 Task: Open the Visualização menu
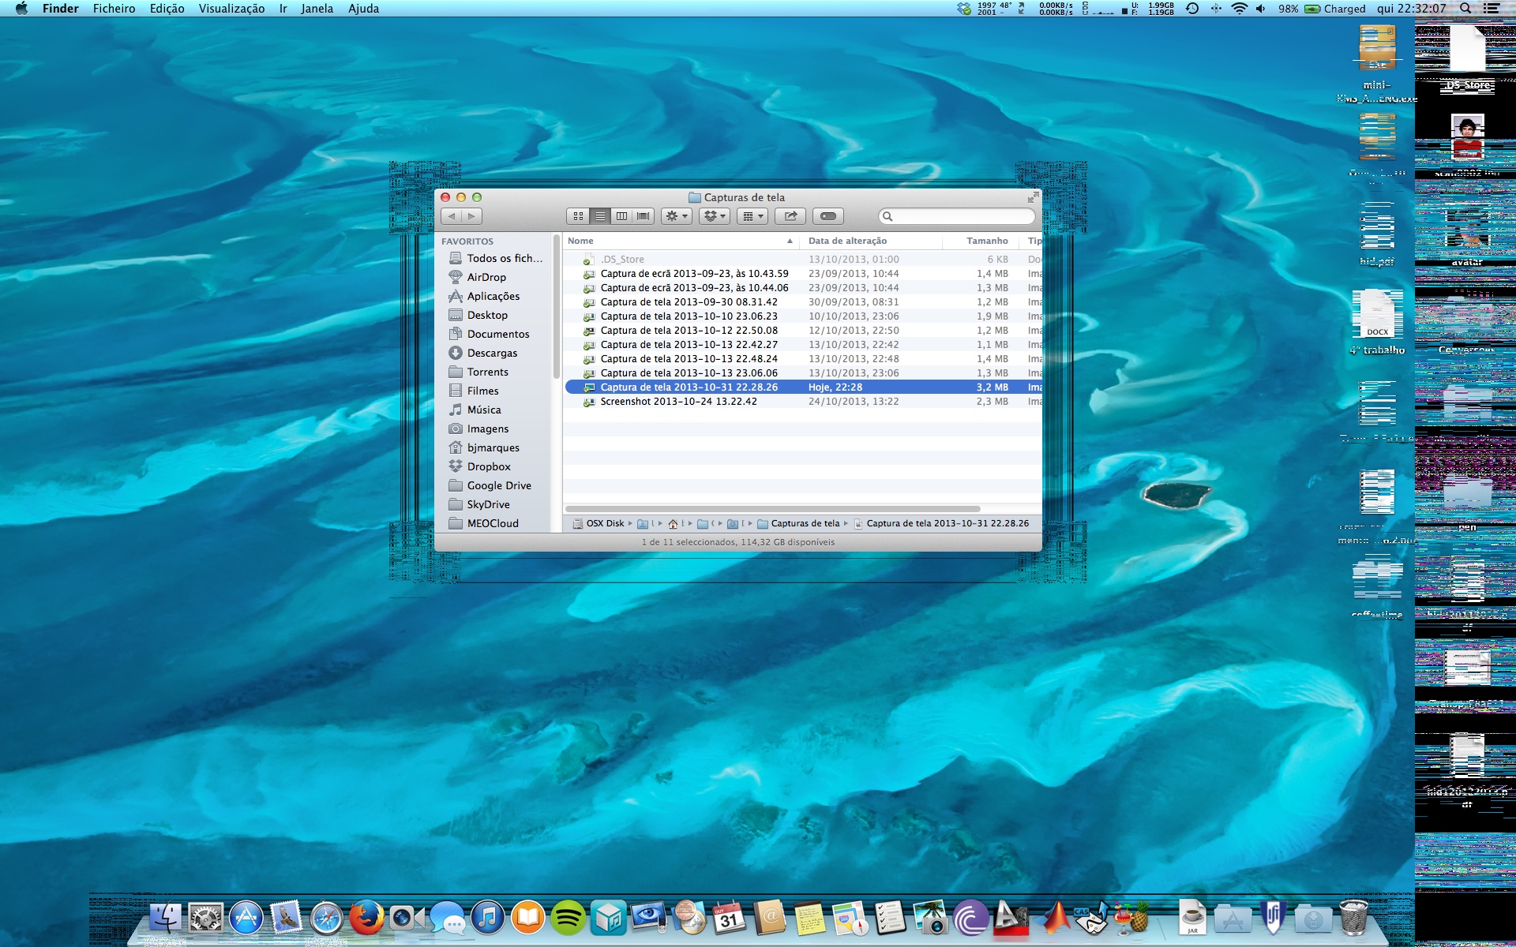tap(231, 9)
